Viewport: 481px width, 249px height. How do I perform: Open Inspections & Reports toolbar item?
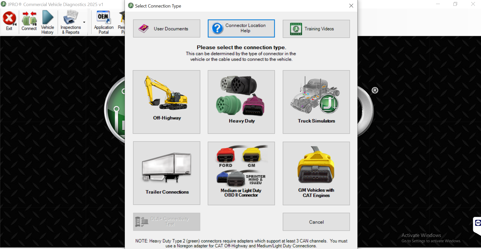coord(71,22)
